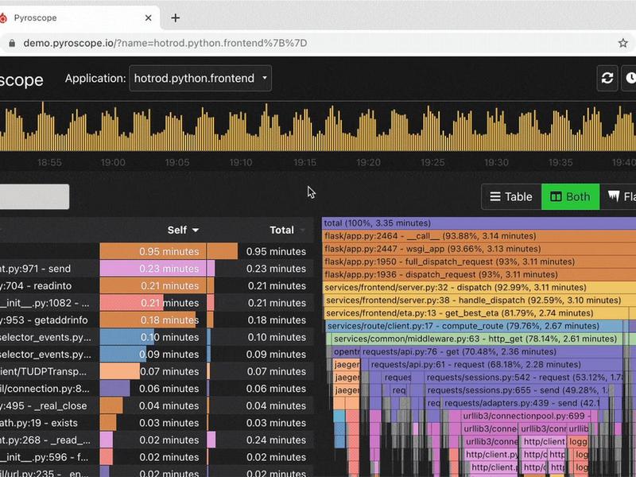The width and height of the screenshot is (636, 477).
Task: Click the timeline bar chart near 19:15
Action: pos(305,130)
